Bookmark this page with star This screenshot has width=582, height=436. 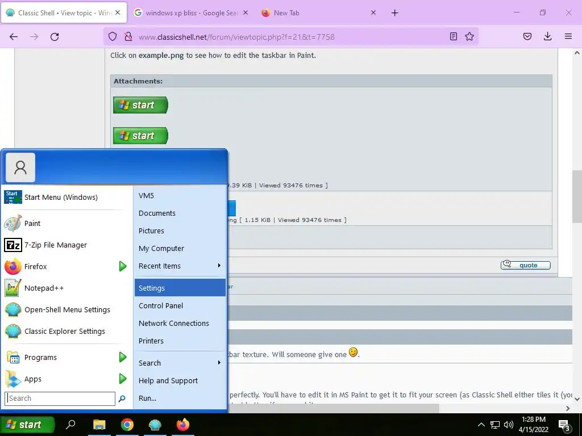pos(469,36)
